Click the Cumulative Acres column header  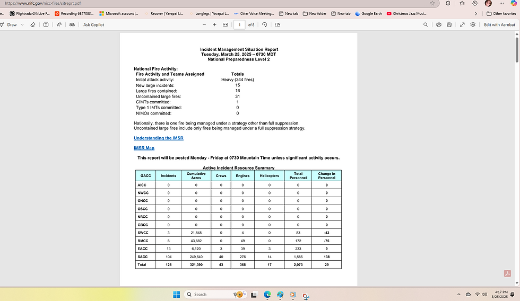(x=196, y=176)
